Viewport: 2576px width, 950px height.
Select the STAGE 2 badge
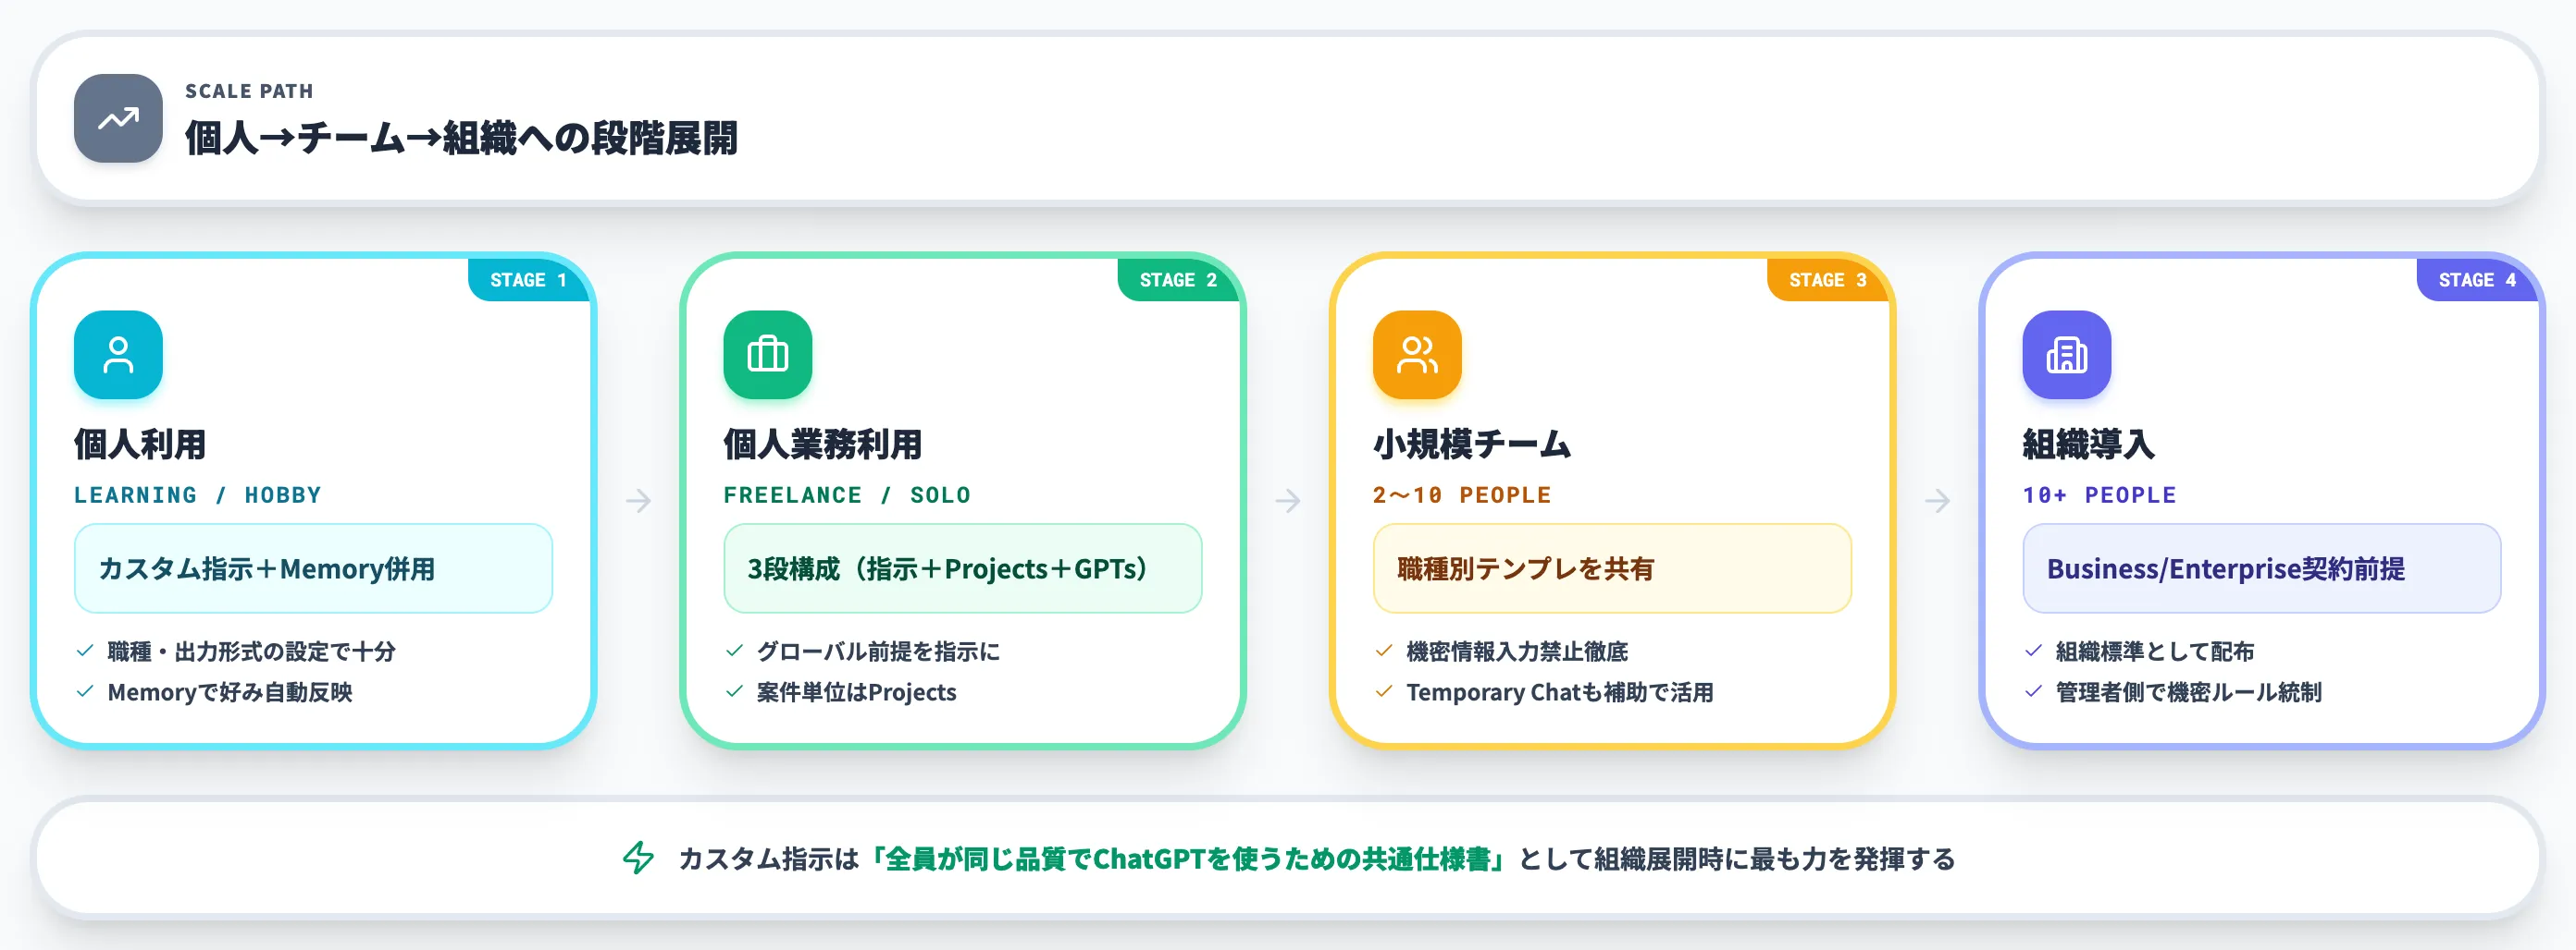point(1178,280)
